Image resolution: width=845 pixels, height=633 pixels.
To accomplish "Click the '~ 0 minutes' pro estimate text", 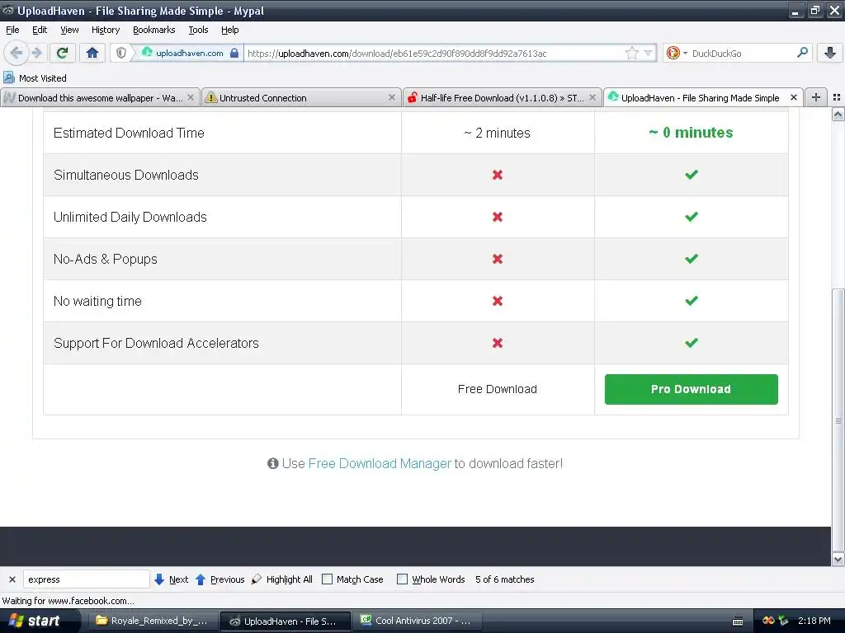I will pyautogui.click(x=691, y=133).
